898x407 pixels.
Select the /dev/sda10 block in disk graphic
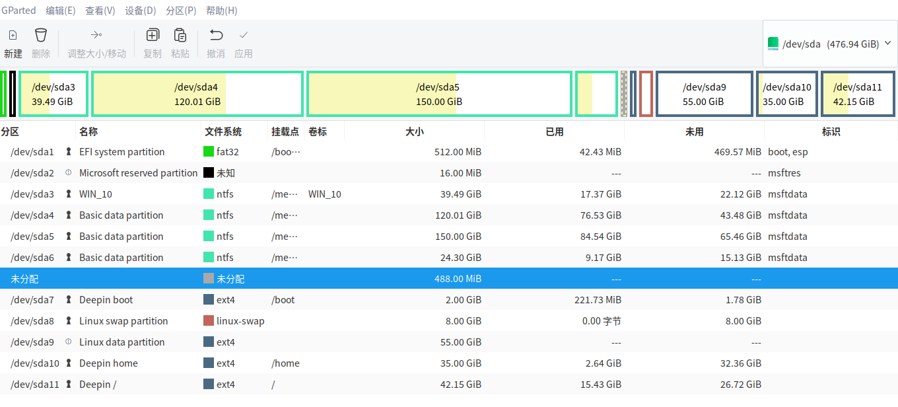tap(786, 93)
